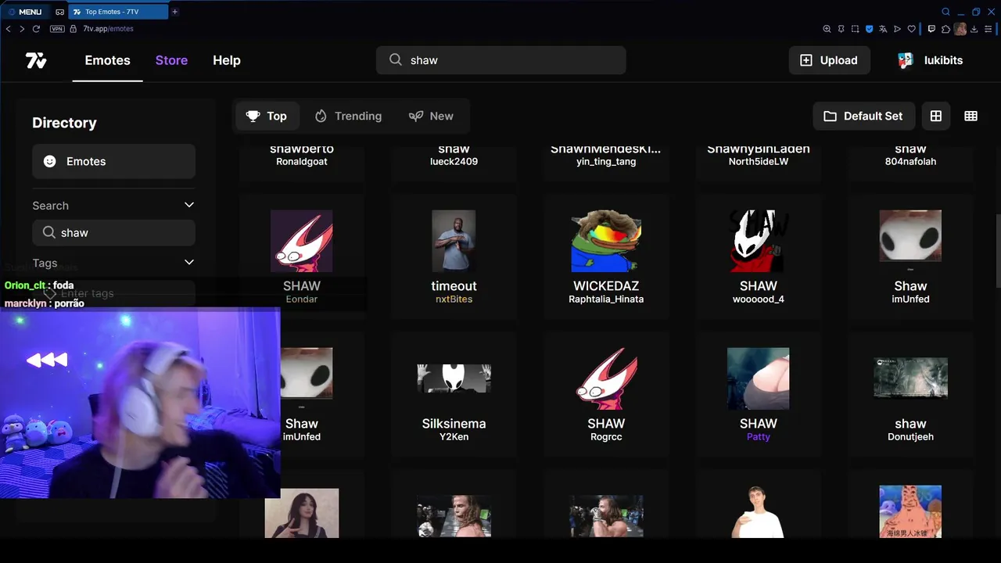Take a snapshot with the capture icon

coord(855,29)
